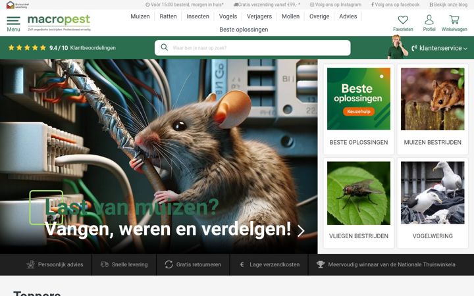This screenshot has height=296, width=474.
Task: Open the Muizen menu
Action: point(140,16)
